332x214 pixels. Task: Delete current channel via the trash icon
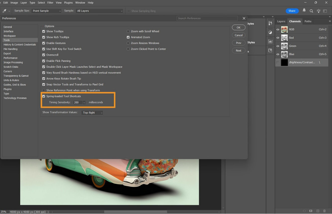point(324,211)
